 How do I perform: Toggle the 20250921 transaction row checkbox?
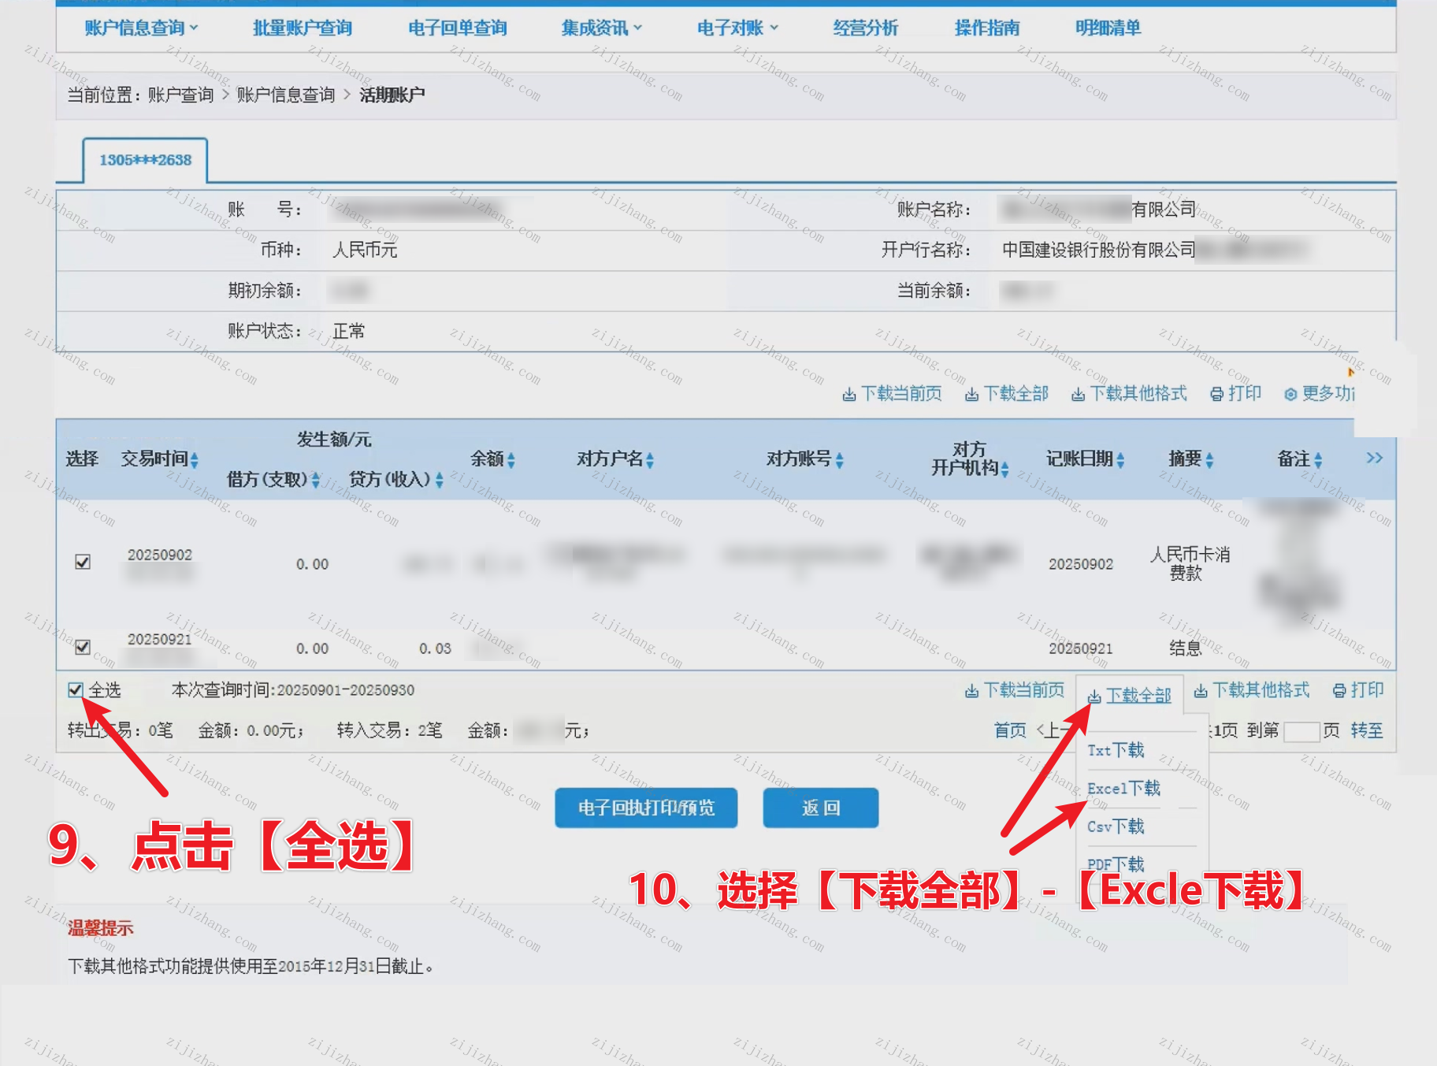coord(83,647)
